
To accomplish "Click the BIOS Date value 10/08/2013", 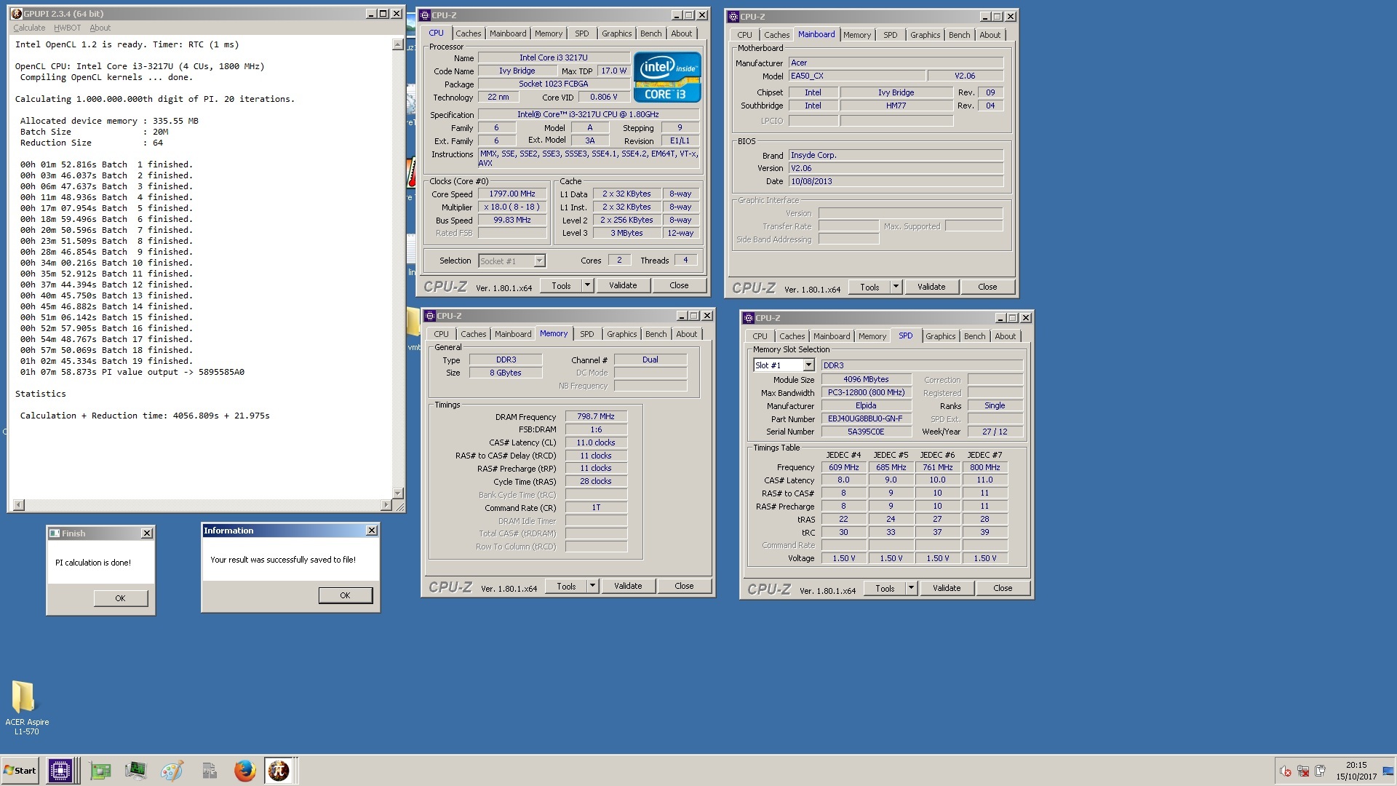I will click(x=896, y=182).
